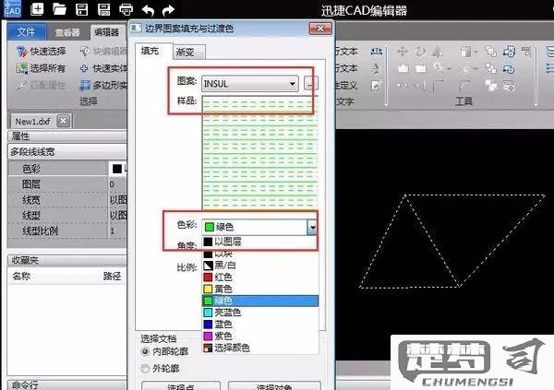This screenshot has width=554, height=390.
Task: Click 选择所有 select all tool
Action: [x=41, y=68]
